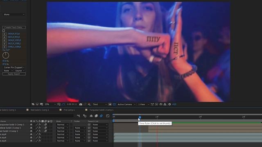
Task: Click the Yellow Solid layer bar in the timeline
Action: [205, 128]
